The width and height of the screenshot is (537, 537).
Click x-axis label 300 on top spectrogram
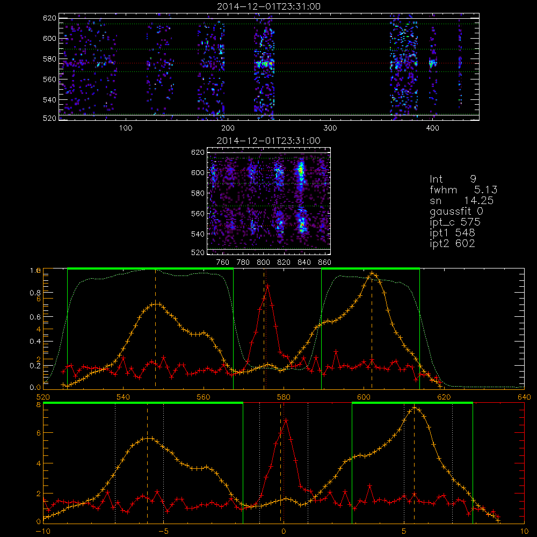point(330,128)
